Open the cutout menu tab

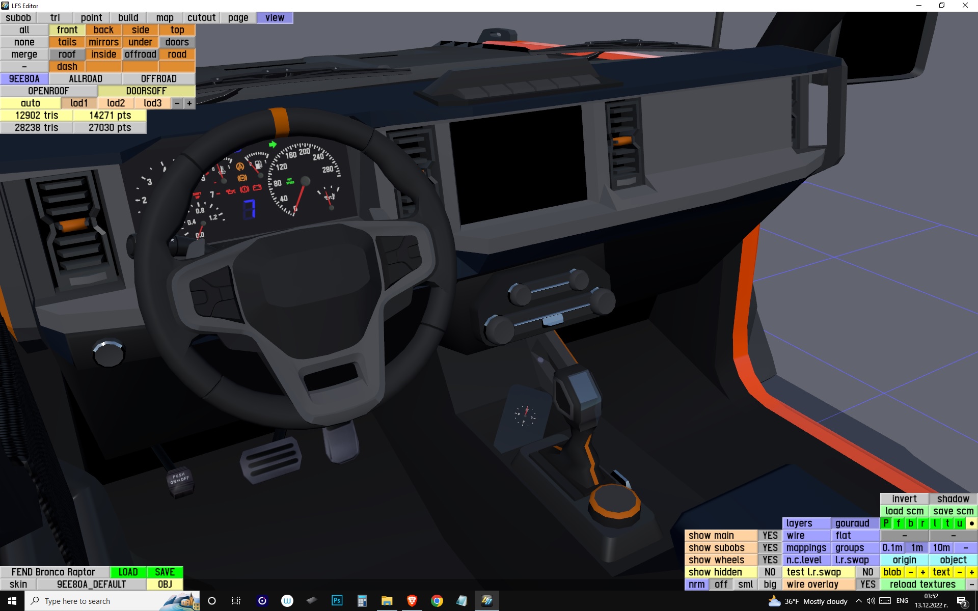point(201,18)
